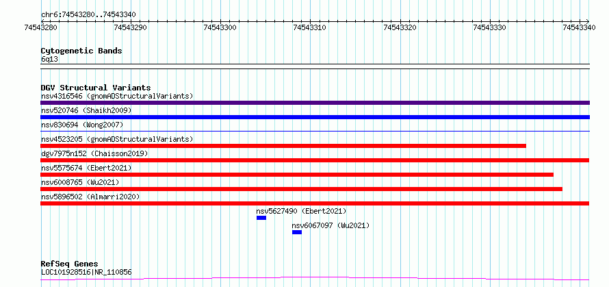This screenshot has width=609, height=287.
Task: Click the red dgv7975n152 variant bar
Action: tap(315, 160)
